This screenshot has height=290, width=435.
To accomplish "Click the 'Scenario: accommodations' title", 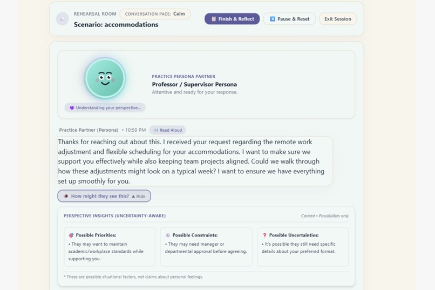I will [x=116, y=24].
